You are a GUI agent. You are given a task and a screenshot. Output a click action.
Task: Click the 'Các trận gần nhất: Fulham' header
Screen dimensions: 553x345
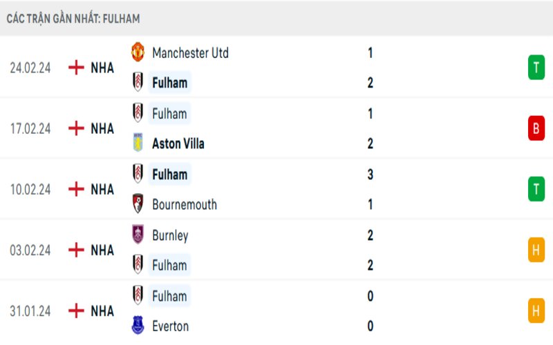pyautogui.click(x=73, y=19)
